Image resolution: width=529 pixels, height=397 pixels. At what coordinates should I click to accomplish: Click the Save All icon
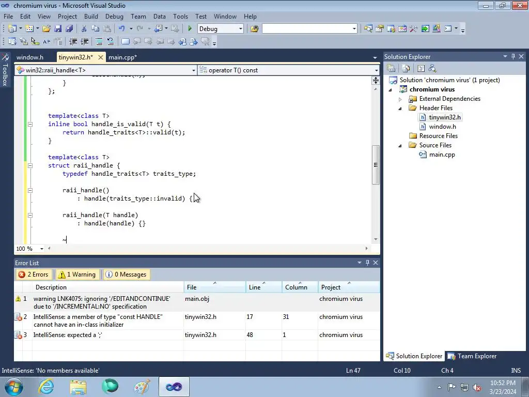[70, 29]
